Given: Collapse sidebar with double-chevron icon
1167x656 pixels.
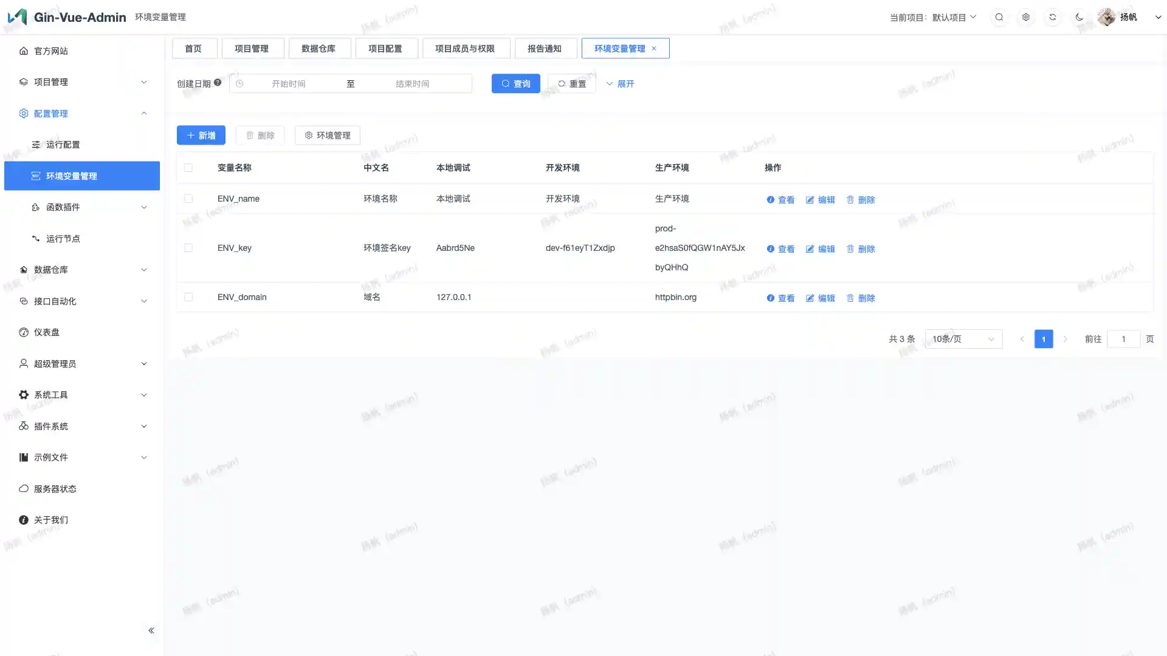Looking at the screenshot, I should pos(151,630).
